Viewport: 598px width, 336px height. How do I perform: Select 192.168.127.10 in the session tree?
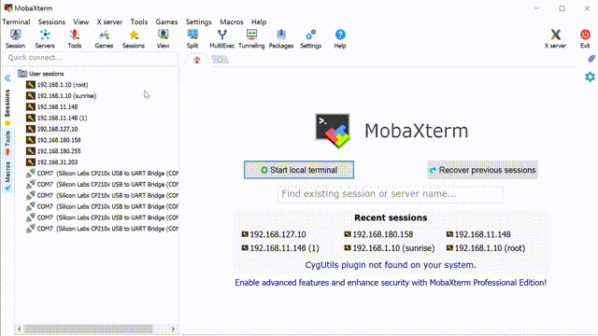[x=52, y=129]
